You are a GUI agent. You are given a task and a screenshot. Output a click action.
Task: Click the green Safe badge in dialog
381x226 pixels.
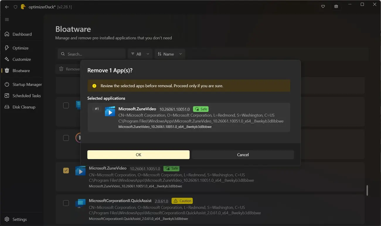tap(201, 109)
